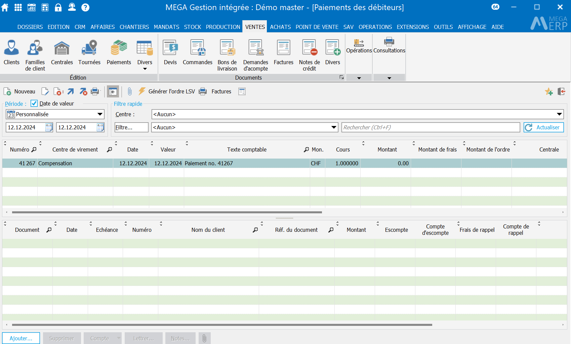Screen dimensions: 571x344
Task: Open the calculator icon in title bar
Action: click(x=45, y=7)
